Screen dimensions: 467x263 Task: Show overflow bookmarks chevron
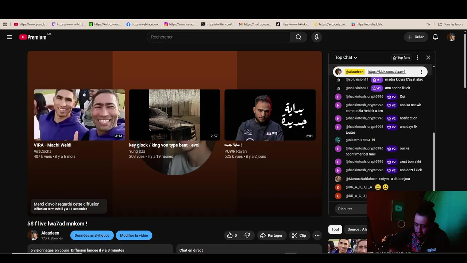(428, 24)
